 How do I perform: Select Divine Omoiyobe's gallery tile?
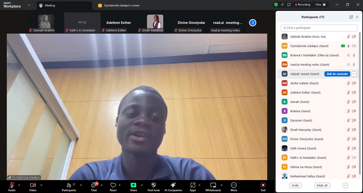[191, 23]
